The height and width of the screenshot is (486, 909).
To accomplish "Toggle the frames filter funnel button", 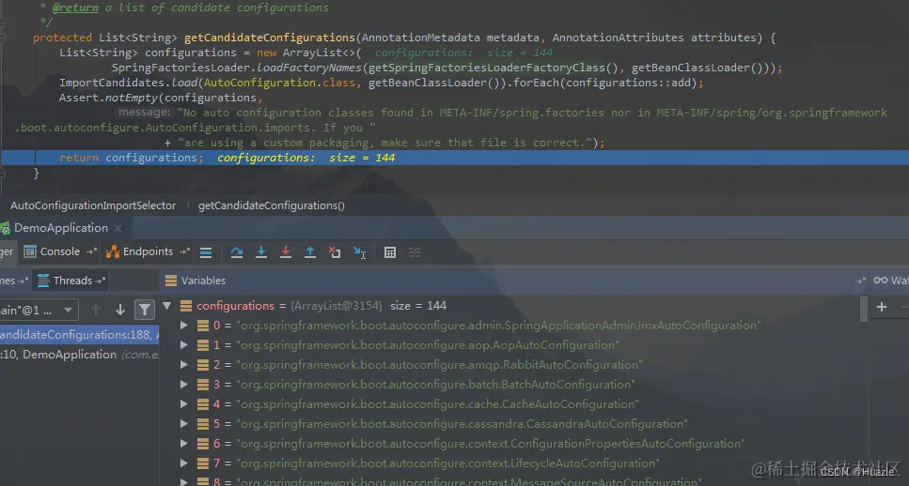I will [x=145, y=310].
